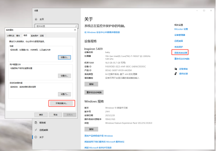
Task: Open 系统保护 link under 相关设置
Action: click(x=179, y=47)
